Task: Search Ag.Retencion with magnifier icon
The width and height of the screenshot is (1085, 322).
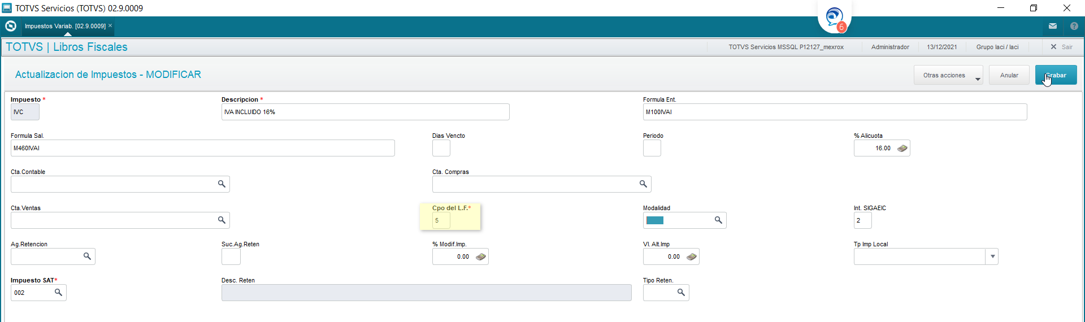Action: tap(87, 256)
